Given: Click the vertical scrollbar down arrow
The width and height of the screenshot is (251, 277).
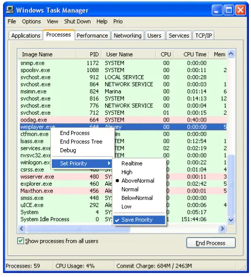Looking at the screenshot, I should [231, 220].
